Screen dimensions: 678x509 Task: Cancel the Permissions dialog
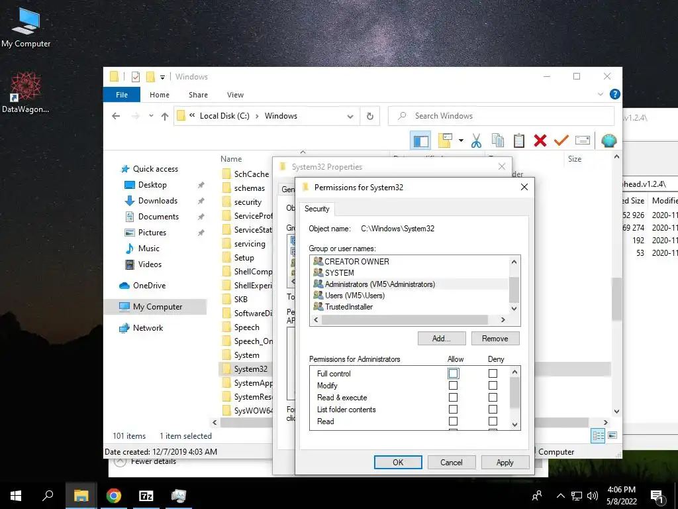pos(452,462)
